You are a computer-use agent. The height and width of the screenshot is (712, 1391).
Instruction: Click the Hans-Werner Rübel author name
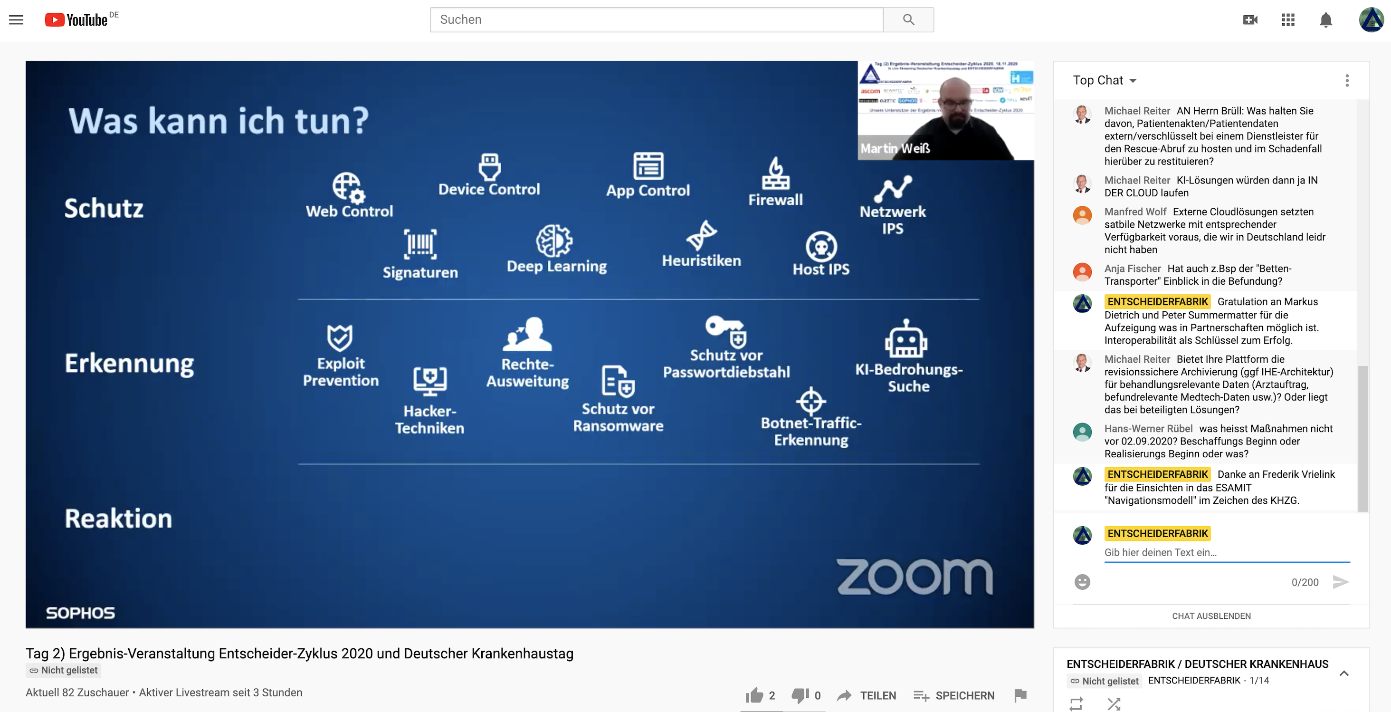[1148, 428]
